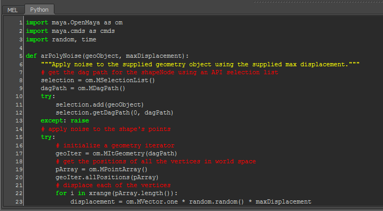The height and width of the screenshot is (211, 383).
Task: Click the 'try:' keyword on line 15
Action: click(x=48, y=137)
